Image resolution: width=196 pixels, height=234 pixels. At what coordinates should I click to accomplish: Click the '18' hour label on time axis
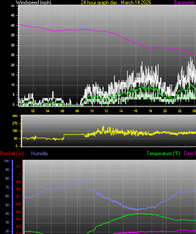150,111
